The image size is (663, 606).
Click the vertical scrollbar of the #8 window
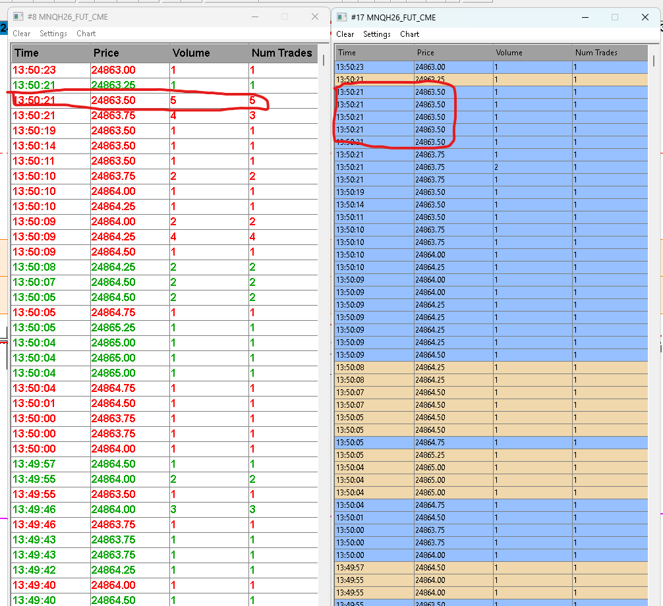324,263
